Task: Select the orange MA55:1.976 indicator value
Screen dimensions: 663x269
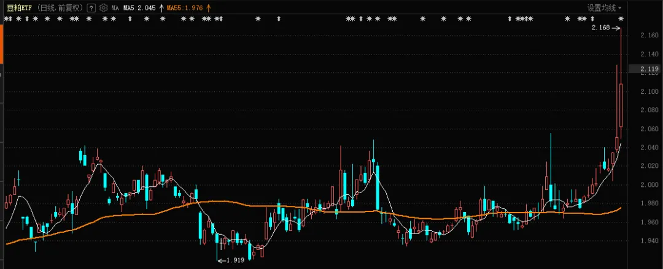Action: click(185, 7)
